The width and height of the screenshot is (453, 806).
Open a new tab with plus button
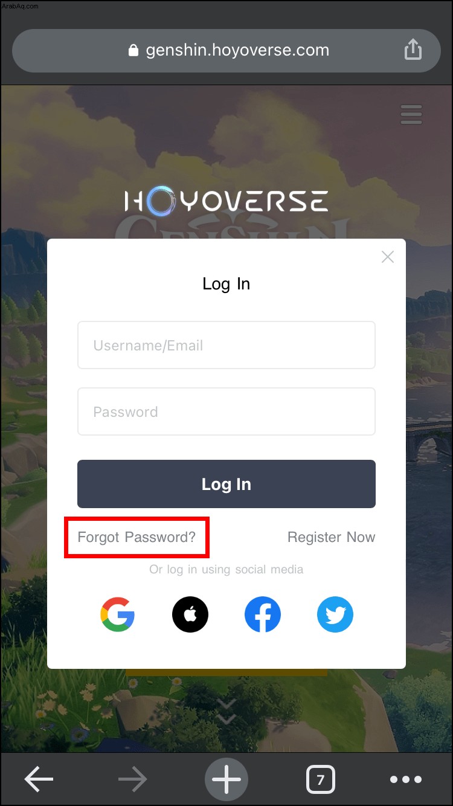[x=226, y=780]
